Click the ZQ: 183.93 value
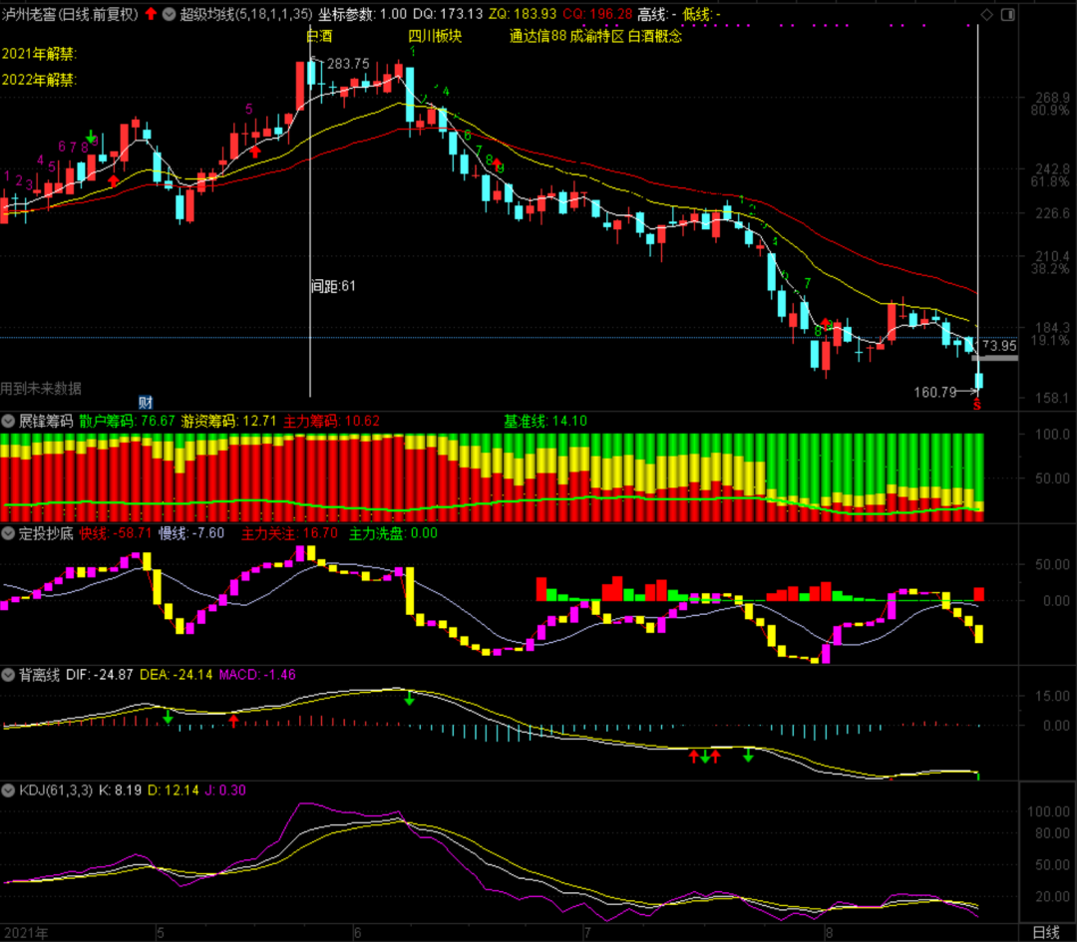 pos(522,14)
